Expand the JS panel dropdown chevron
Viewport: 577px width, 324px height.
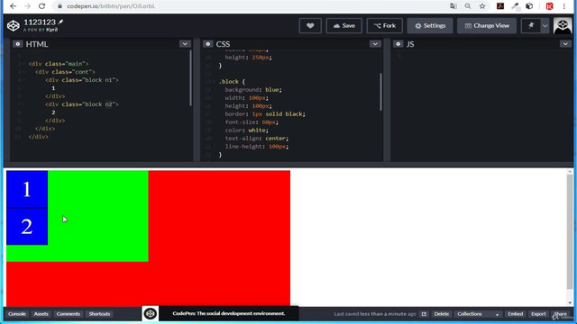tap(565, 44)
